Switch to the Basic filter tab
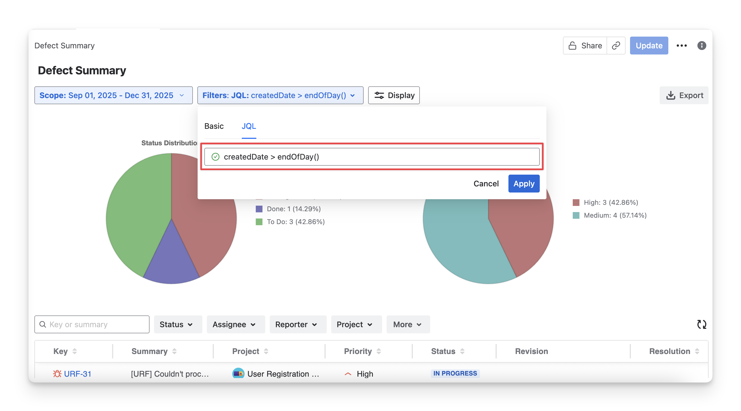 214,126
